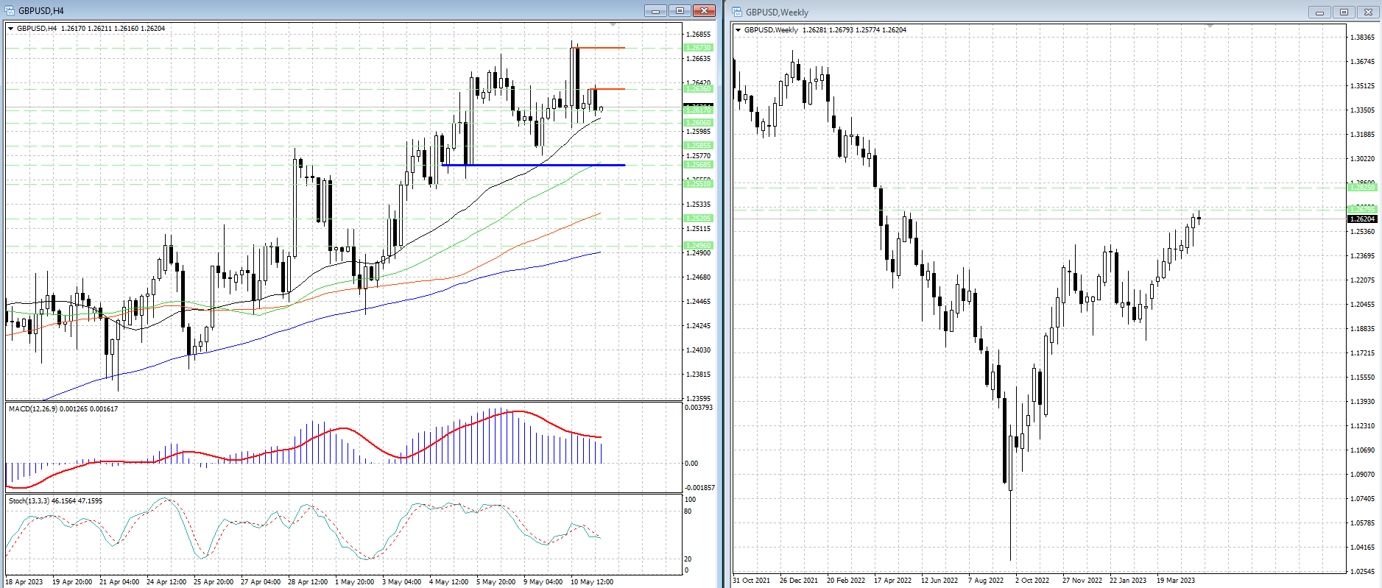This screenshot has width=1382, height=588.
Task: Click the 1.26204 current price label on Weekly
Action: point(1362,219)
